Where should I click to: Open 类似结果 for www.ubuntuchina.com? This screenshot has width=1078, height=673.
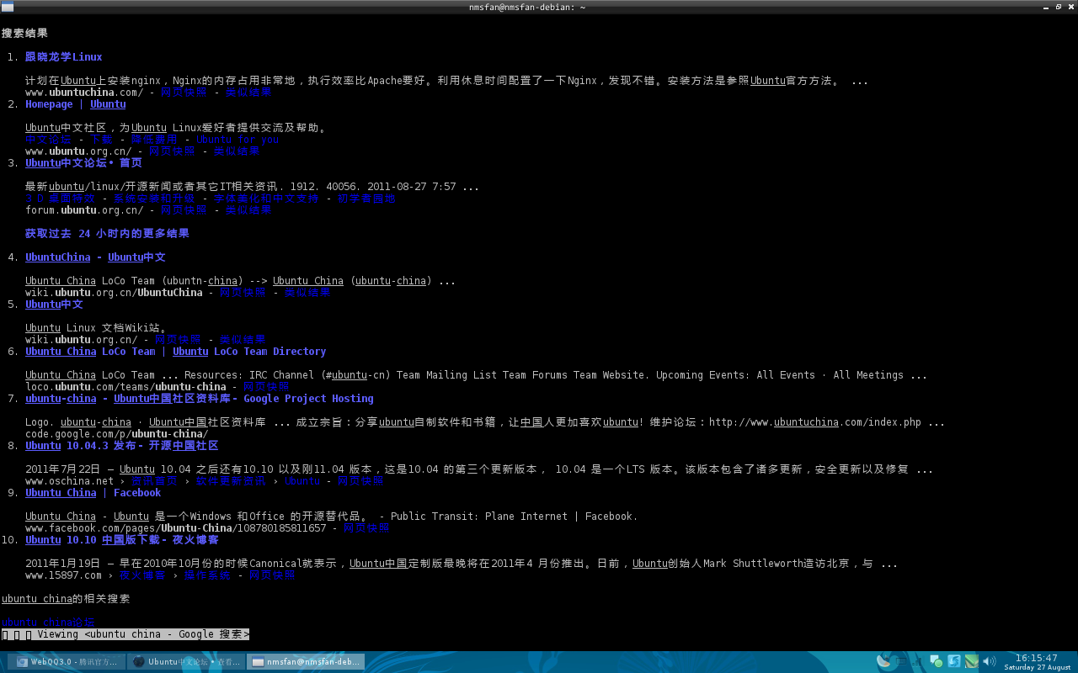[x=248, y=93]
